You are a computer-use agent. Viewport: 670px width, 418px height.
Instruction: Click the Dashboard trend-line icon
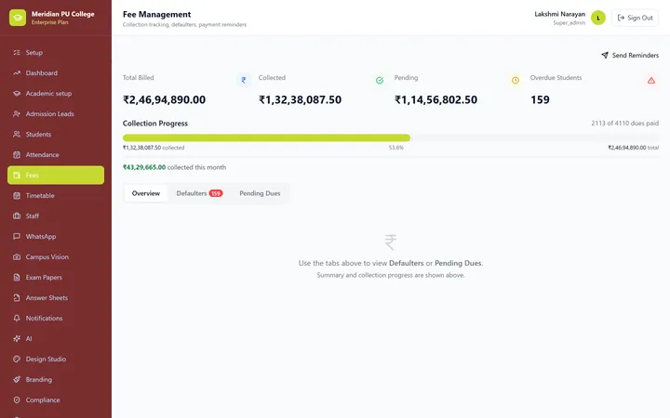(x=17, y=73)
